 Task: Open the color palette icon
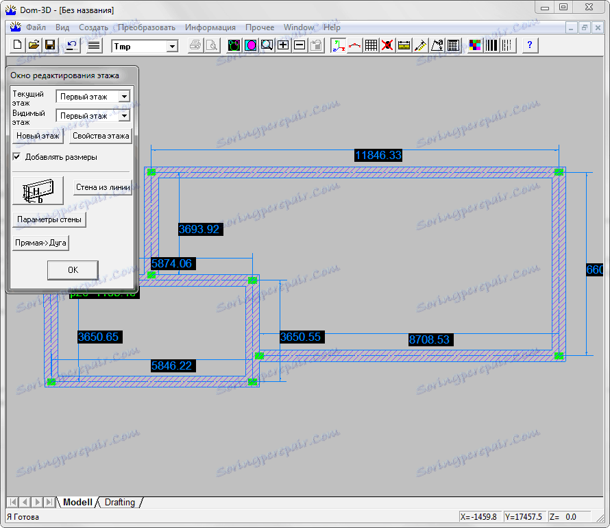click(x=474, y=45)
